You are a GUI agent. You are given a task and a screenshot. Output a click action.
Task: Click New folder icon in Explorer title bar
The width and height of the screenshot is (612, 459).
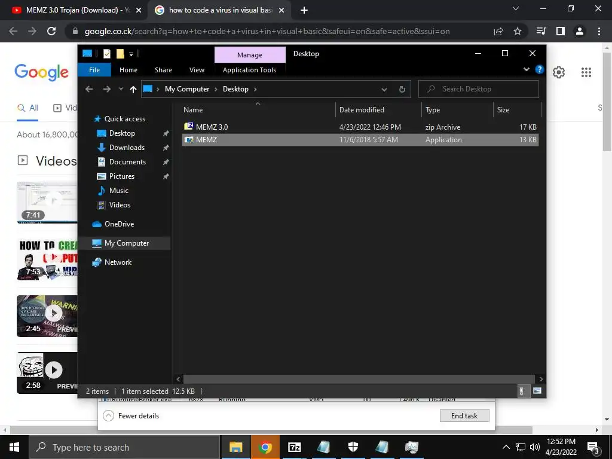120,54
